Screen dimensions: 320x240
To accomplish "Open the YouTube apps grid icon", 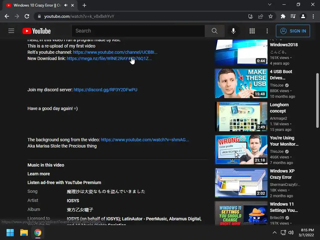I will (252, 31).
